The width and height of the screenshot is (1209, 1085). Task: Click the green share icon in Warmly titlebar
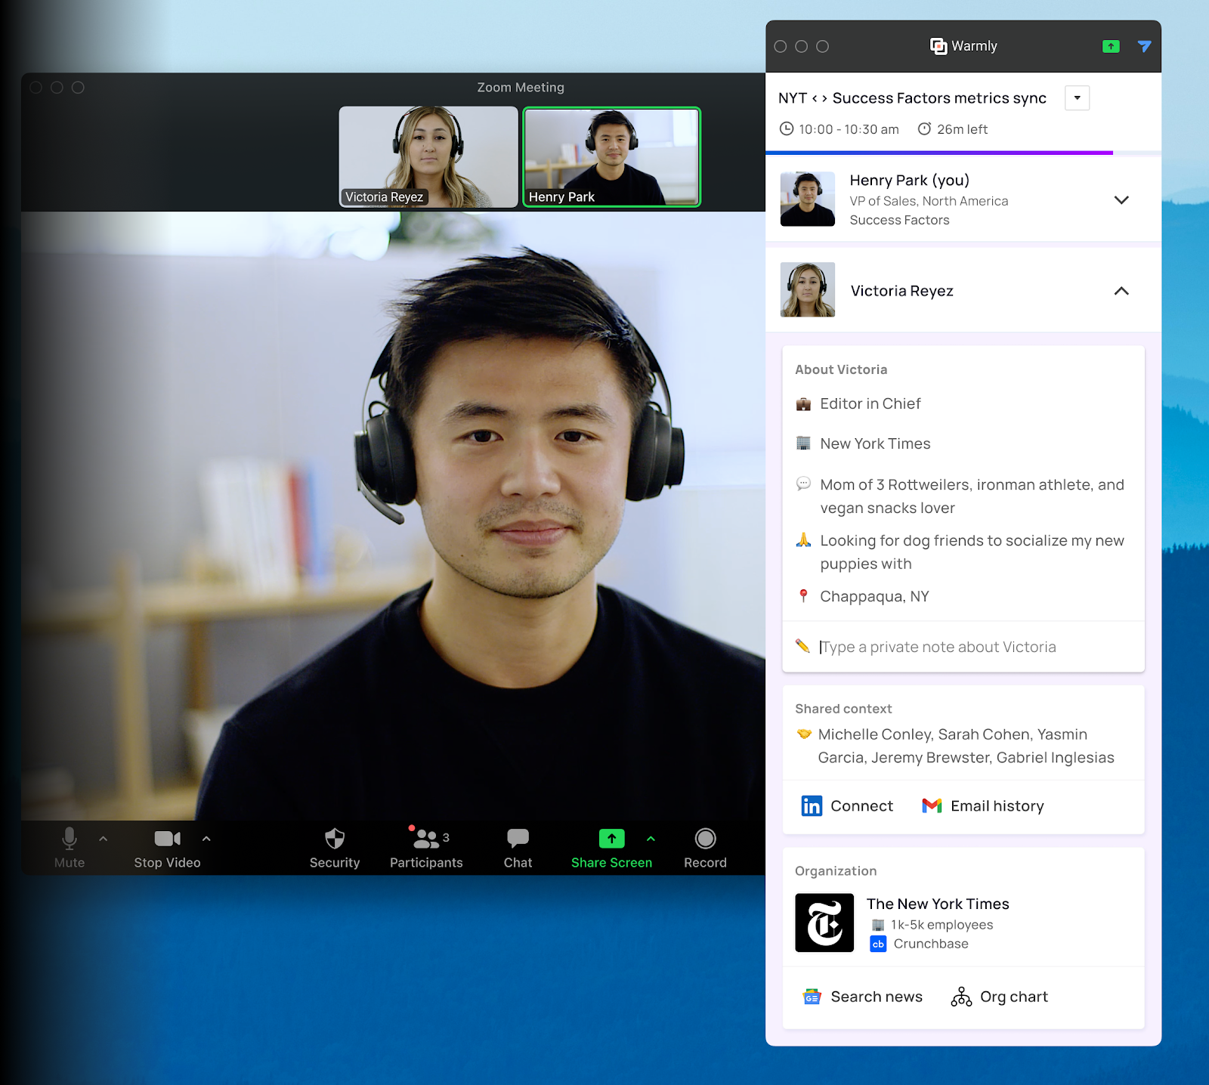[1111, 47]
